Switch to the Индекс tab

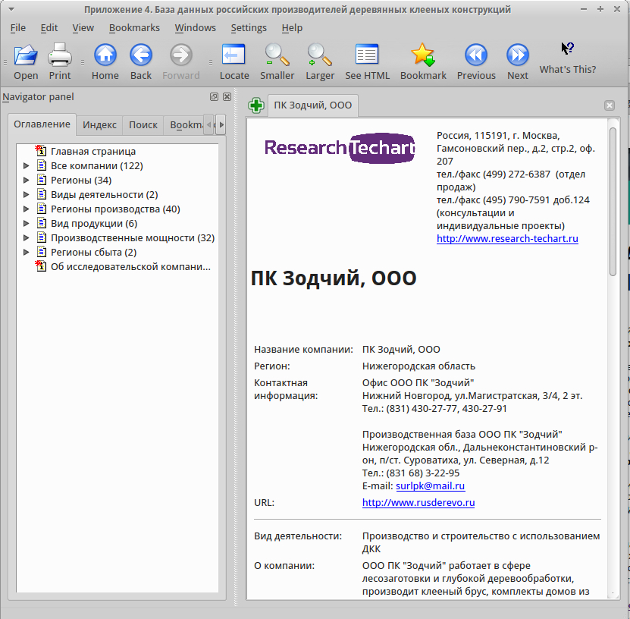99,125
